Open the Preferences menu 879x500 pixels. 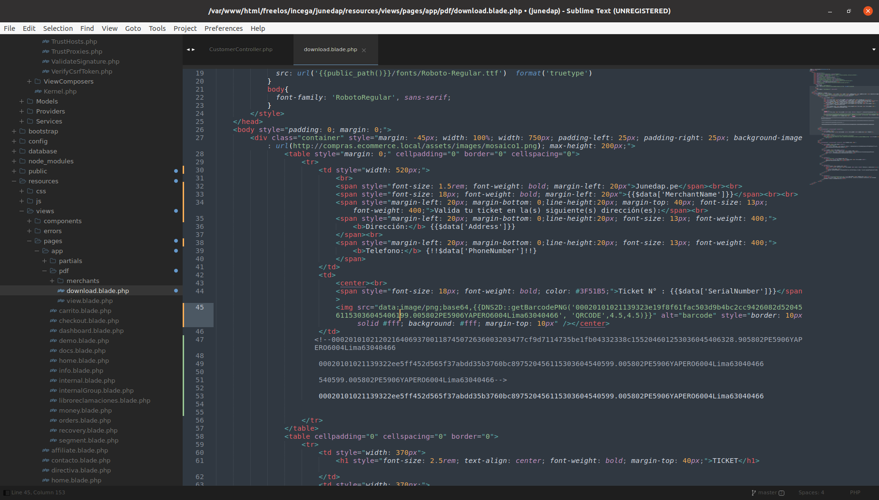[223, 28]
